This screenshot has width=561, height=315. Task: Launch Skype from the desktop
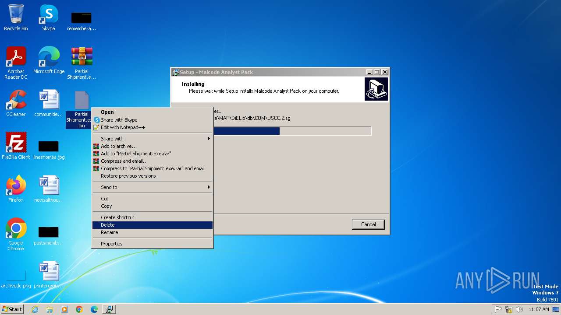[48, 17]
